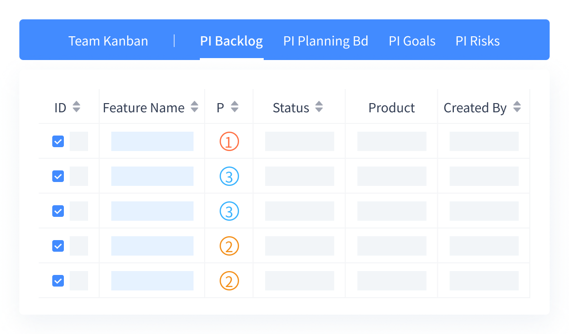Deselect the fifth row checkbox

pyautogui.click(x=58, y=281)
